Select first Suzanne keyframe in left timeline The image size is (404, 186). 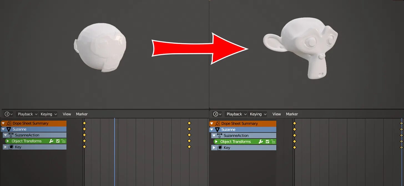point(84,129)
